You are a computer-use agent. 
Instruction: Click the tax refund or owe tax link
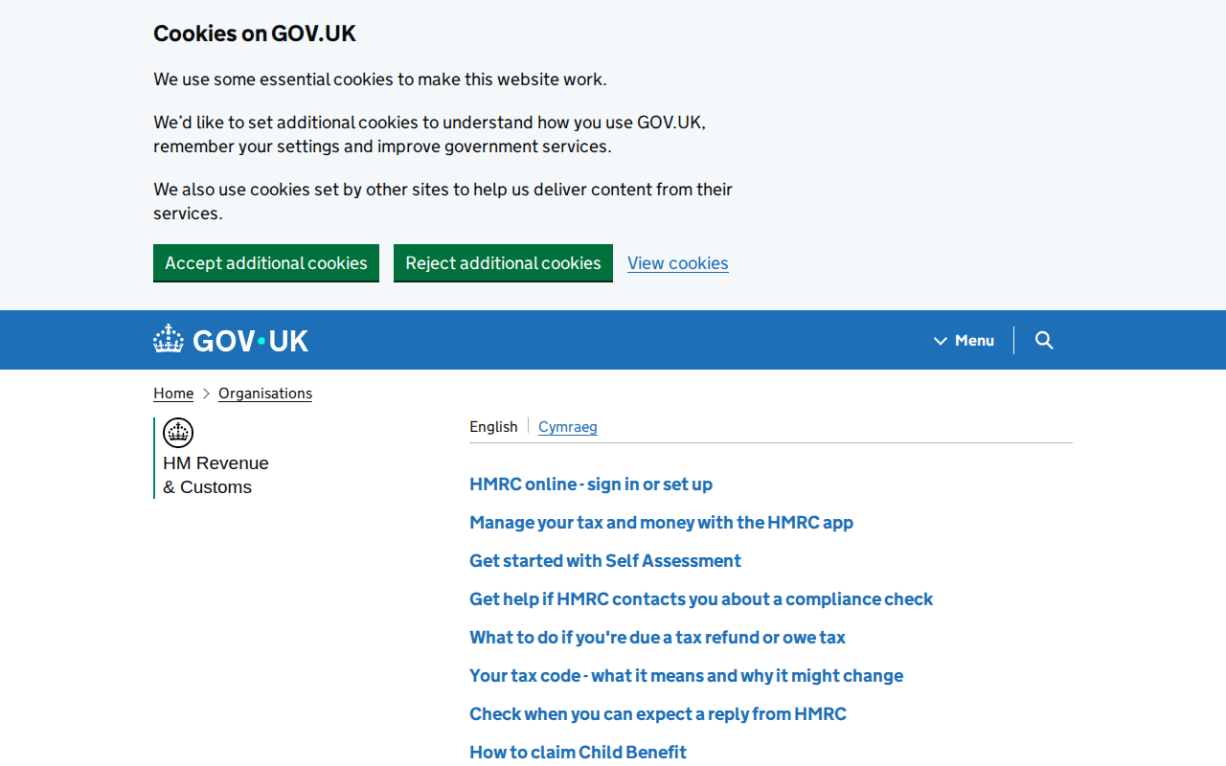657,637
